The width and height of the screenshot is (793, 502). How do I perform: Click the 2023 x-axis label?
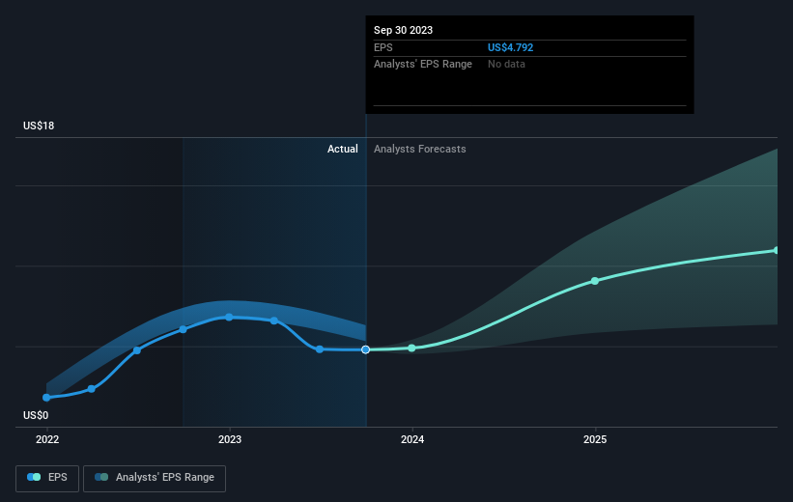(x=230, y=439)
